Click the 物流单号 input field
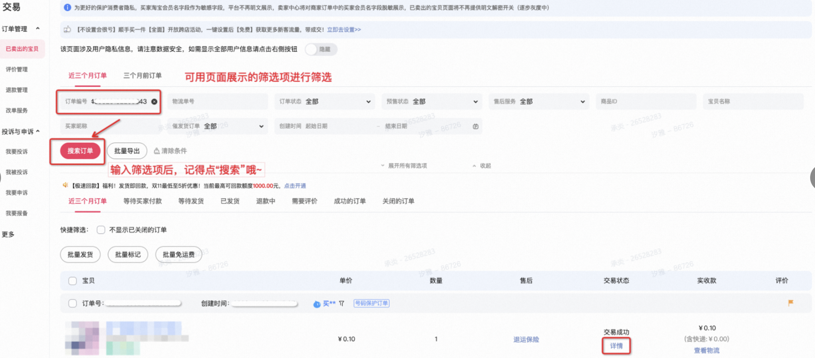This screenshot has height=358, width=815. (217, 102)
